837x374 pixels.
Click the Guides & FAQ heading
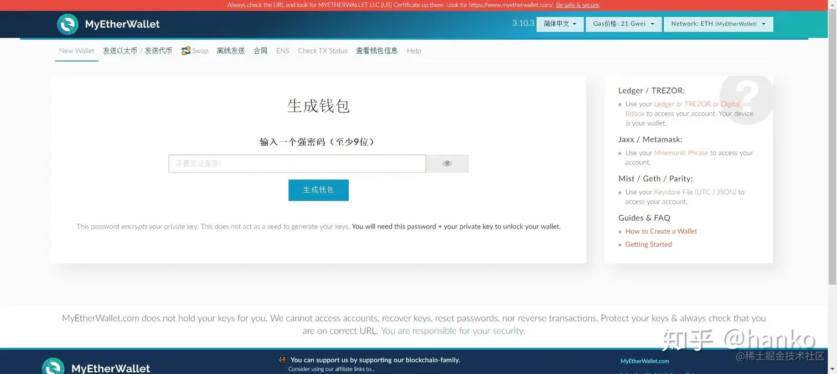point(644,218)
